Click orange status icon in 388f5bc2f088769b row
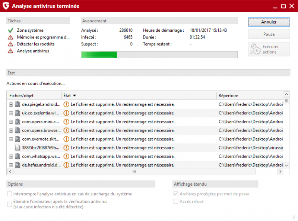Viewport: 298px width, 221px height. click(66, 148)
